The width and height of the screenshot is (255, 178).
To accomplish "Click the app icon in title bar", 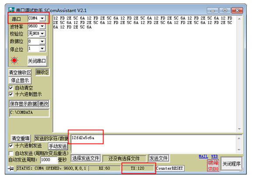I will [x=11, y=10].
